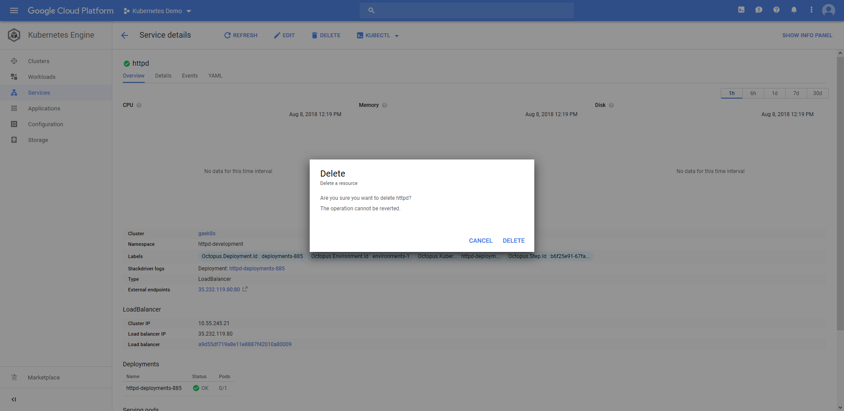Screen dimensions: 844x411
Task: Open the hamburger navigation menu
Action: (x=14, y=11)
